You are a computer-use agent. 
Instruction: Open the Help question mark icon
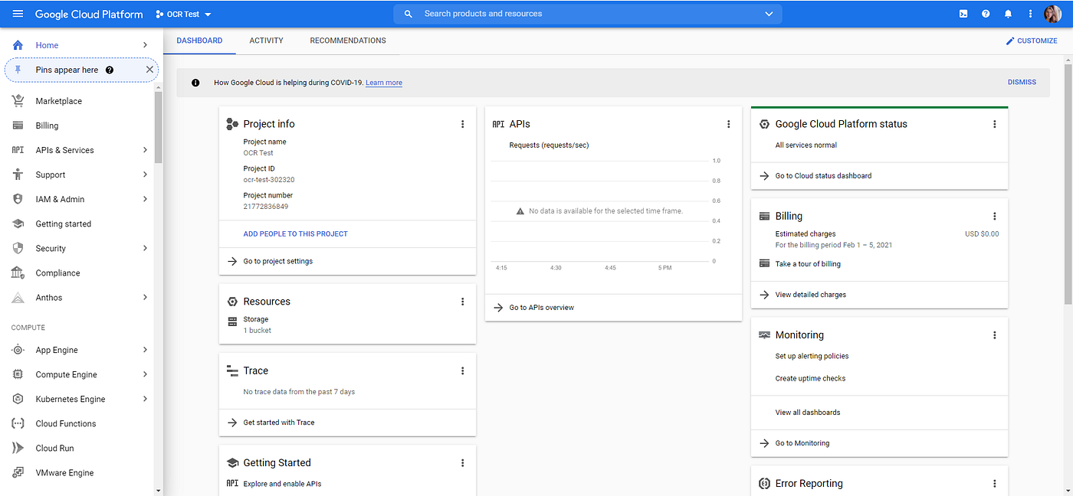pos(986,13)
